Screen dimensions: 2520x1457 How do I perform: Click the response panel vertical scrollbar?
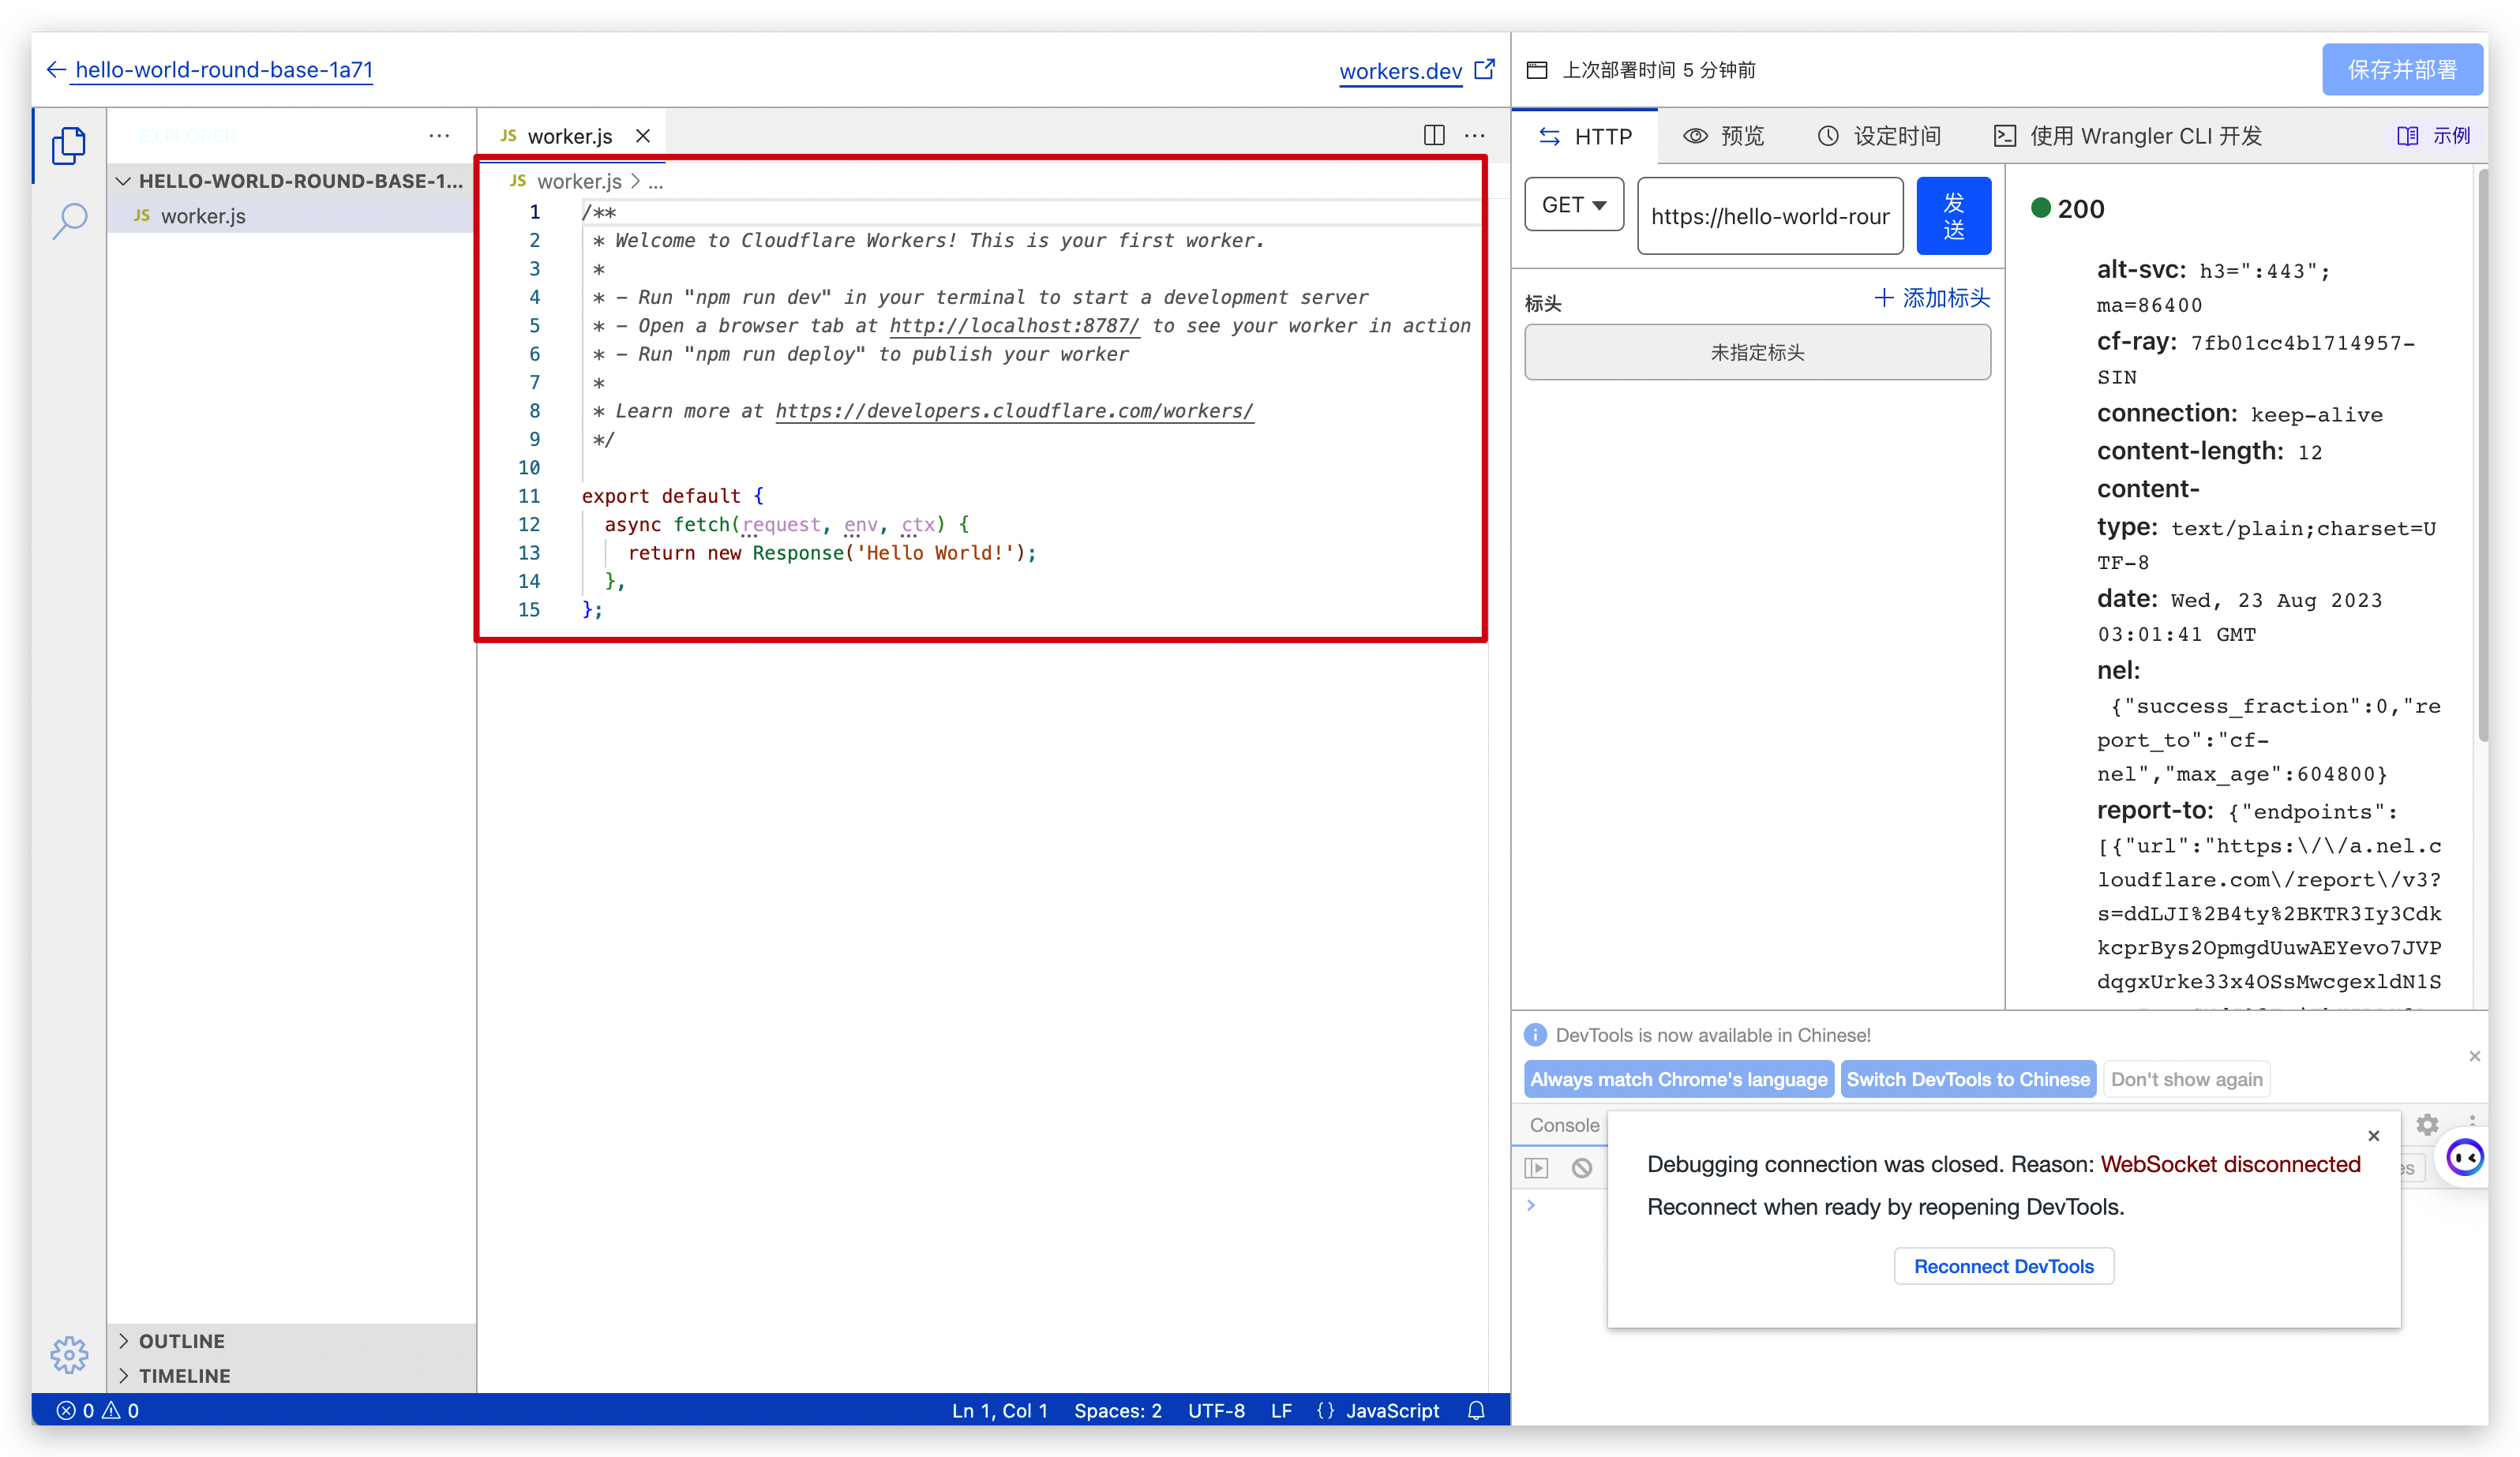click(2482, 455)
